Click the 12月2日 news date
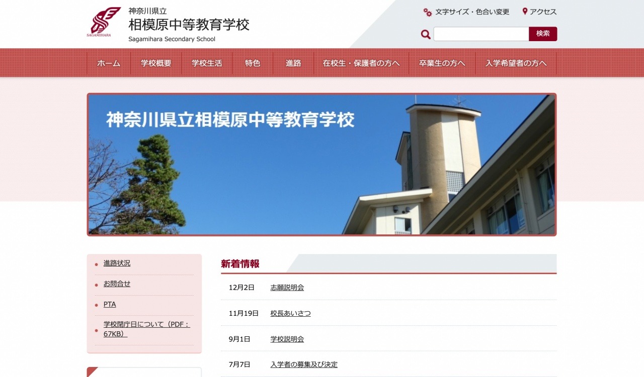The image size is (644, 377). pos(242,288)
